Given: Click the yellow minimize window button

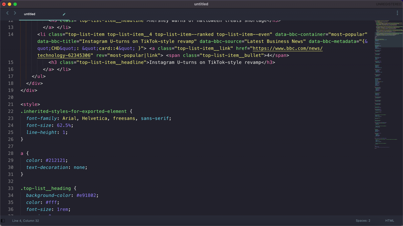Looking at the screenshot, I should (9, 4).
